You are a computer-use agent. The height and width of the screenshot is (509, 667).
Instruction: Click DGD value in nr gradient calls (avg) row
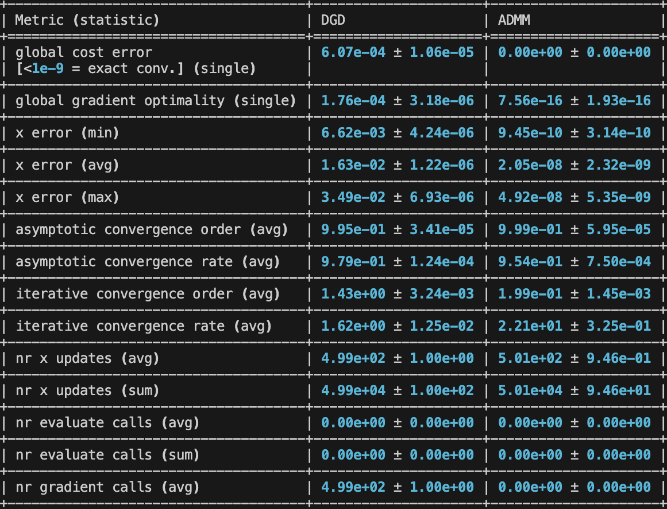click(398, 487)
